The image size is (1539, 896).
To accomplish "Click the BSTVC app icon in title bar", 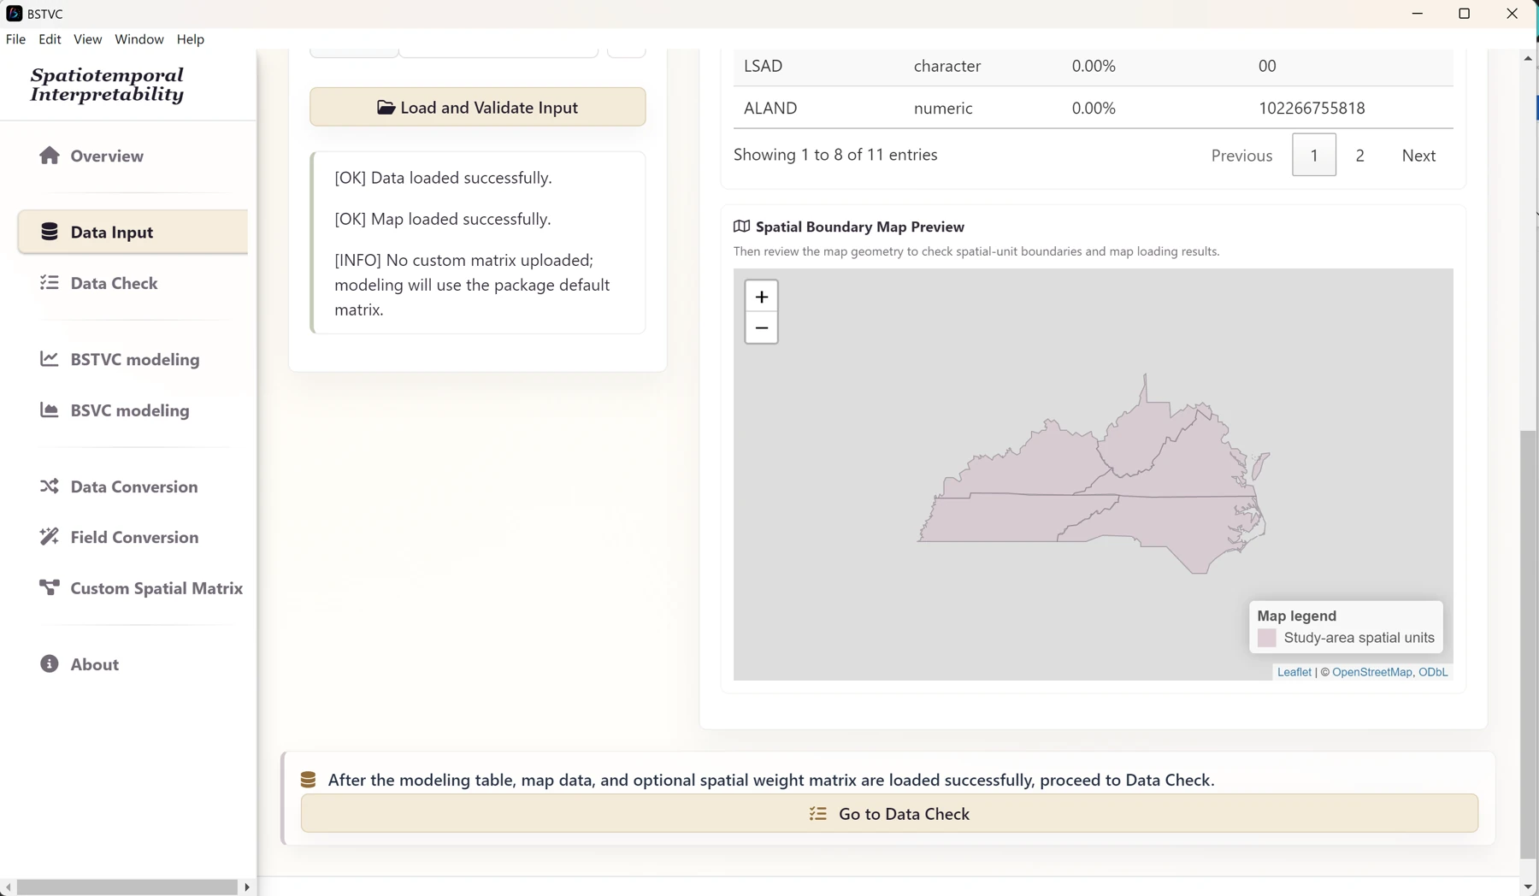I will click(x=14, y=14).
